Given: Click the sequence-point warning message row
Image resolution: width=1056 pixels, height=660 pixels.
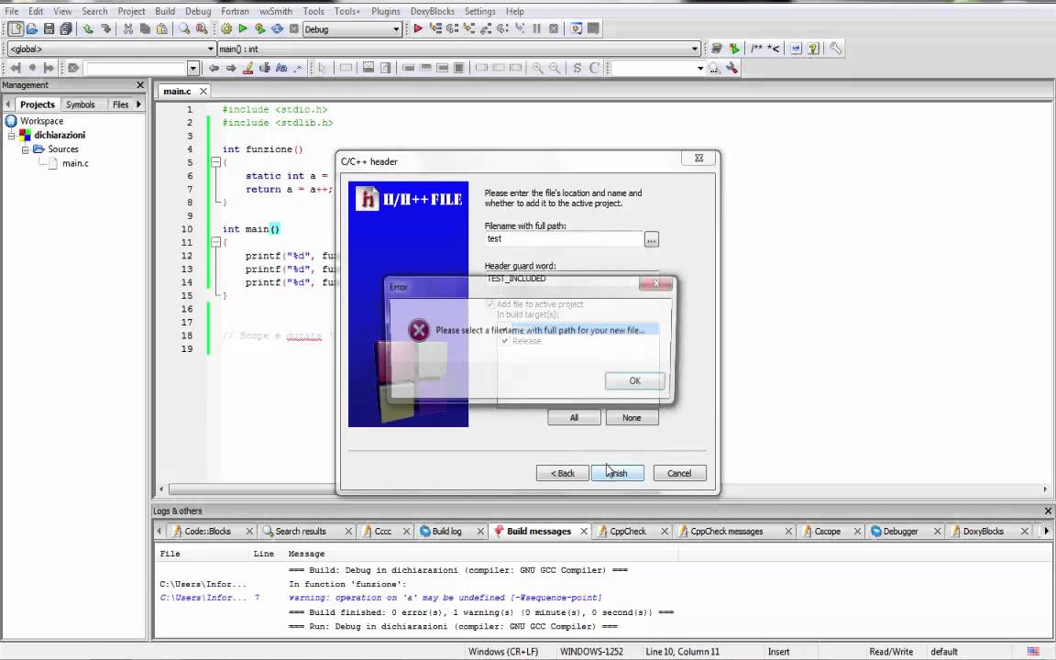Looking at the screenshot, I should [415, 598].
